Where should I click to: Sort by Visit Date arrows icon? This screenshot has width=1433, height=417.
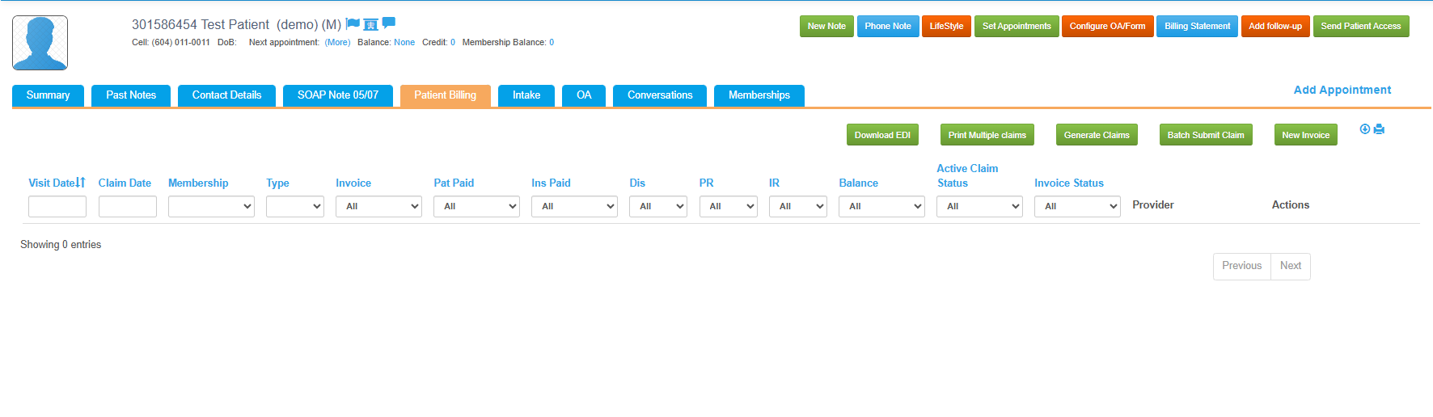[x=80, y=183]
